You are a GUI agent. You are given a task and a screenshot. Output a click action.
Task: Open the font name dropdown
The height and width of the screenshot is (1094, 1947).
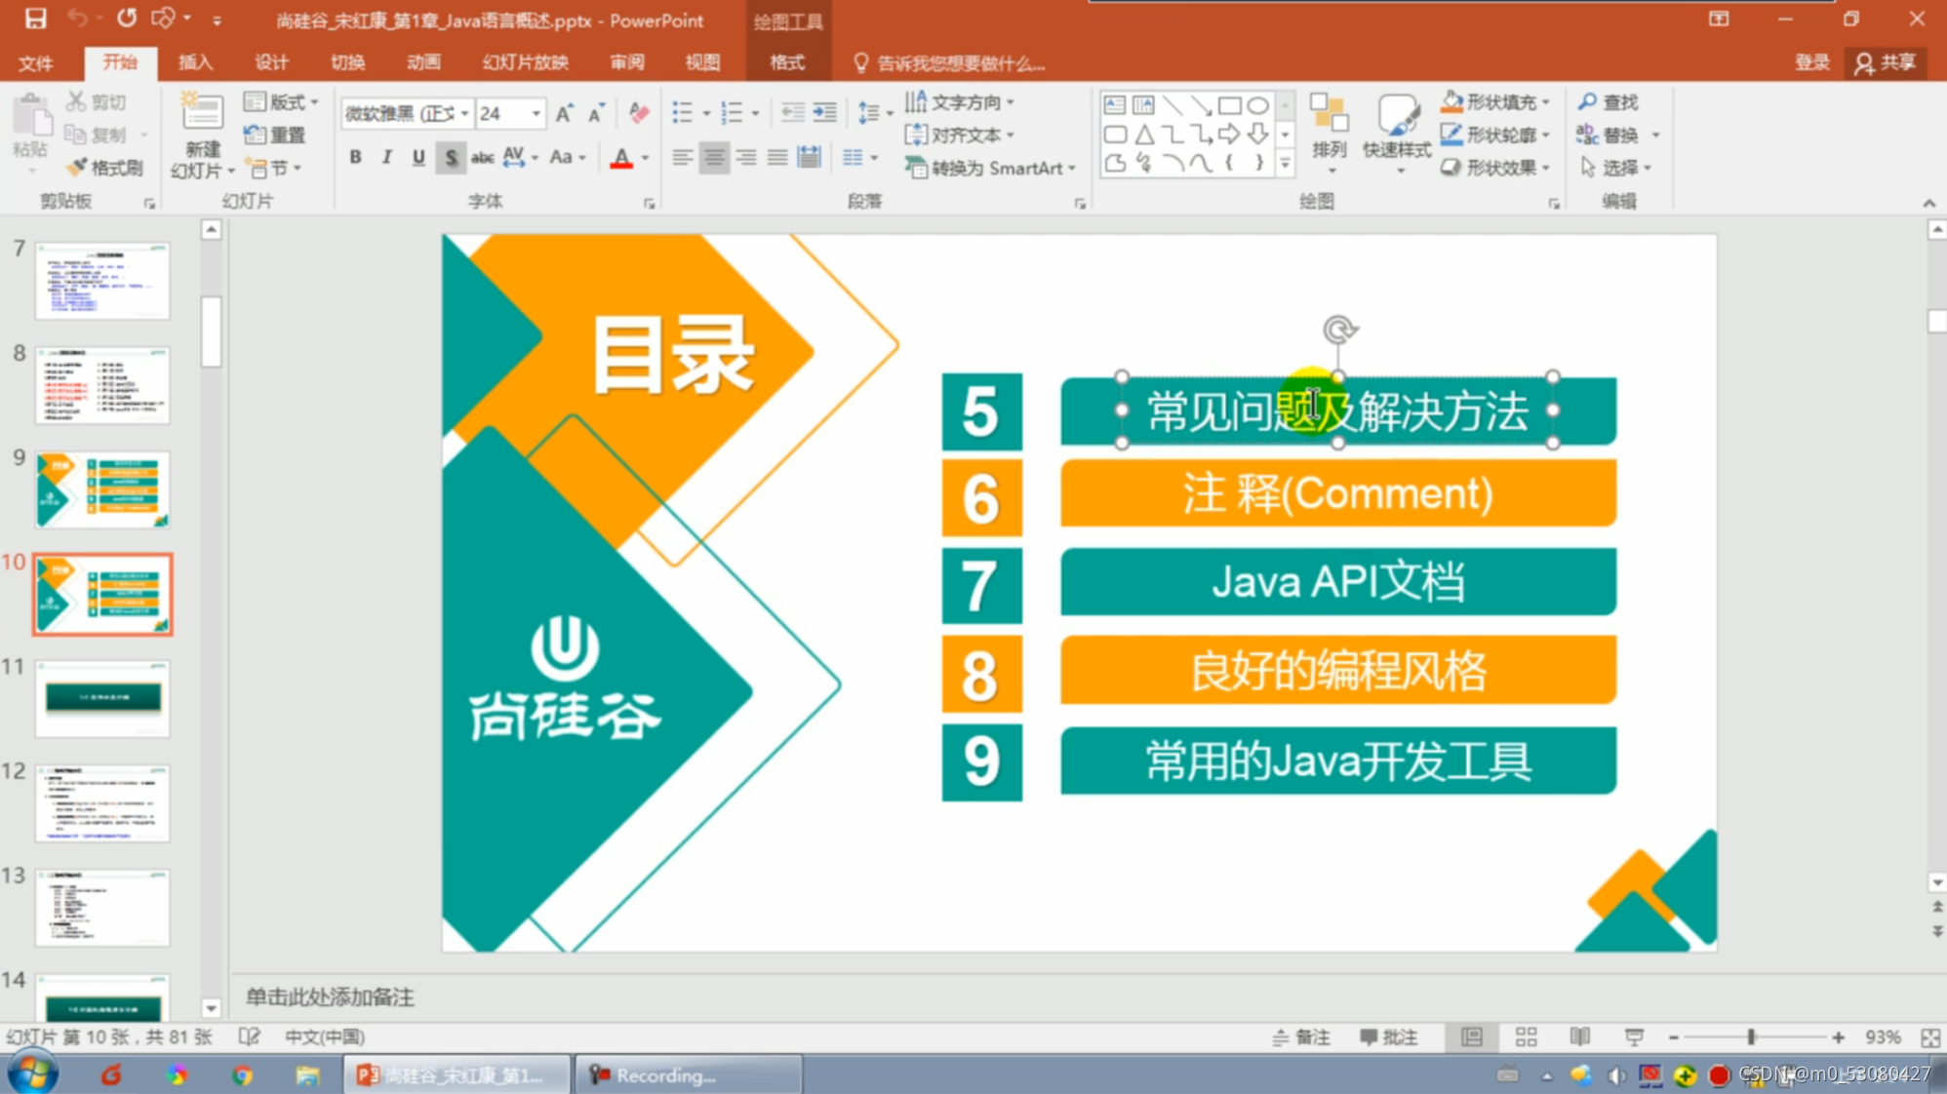(x=464, y=113)
